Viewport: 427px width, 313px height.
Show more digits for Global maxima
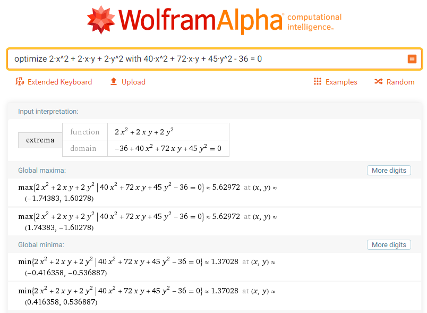(389, 170)
